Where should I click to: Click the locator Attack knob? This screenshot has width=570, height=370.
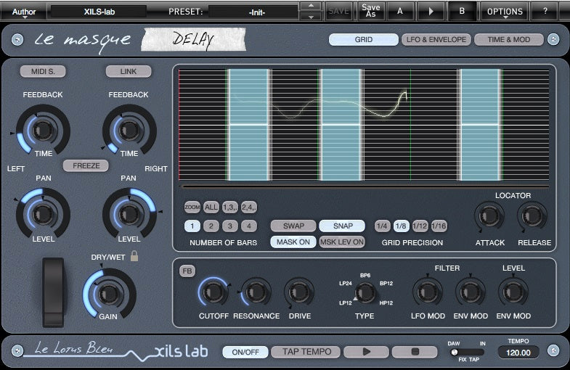489,216
